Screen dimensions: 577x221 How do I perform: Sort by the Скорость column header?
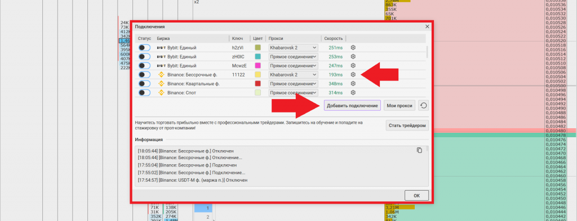coord(334,39)
